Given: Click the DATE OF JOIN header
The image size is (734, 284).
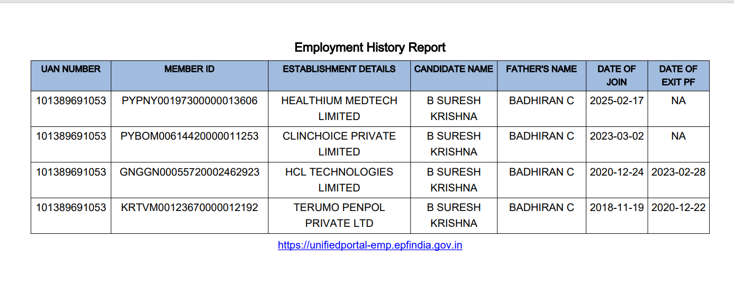Looking at the screenshot, I should (617, 75).
